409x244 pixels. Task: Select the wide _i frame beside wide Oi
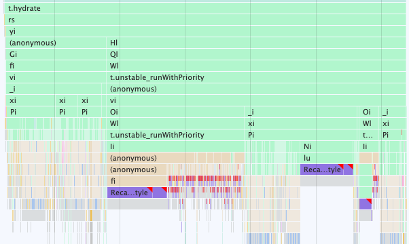click(301, 112)
